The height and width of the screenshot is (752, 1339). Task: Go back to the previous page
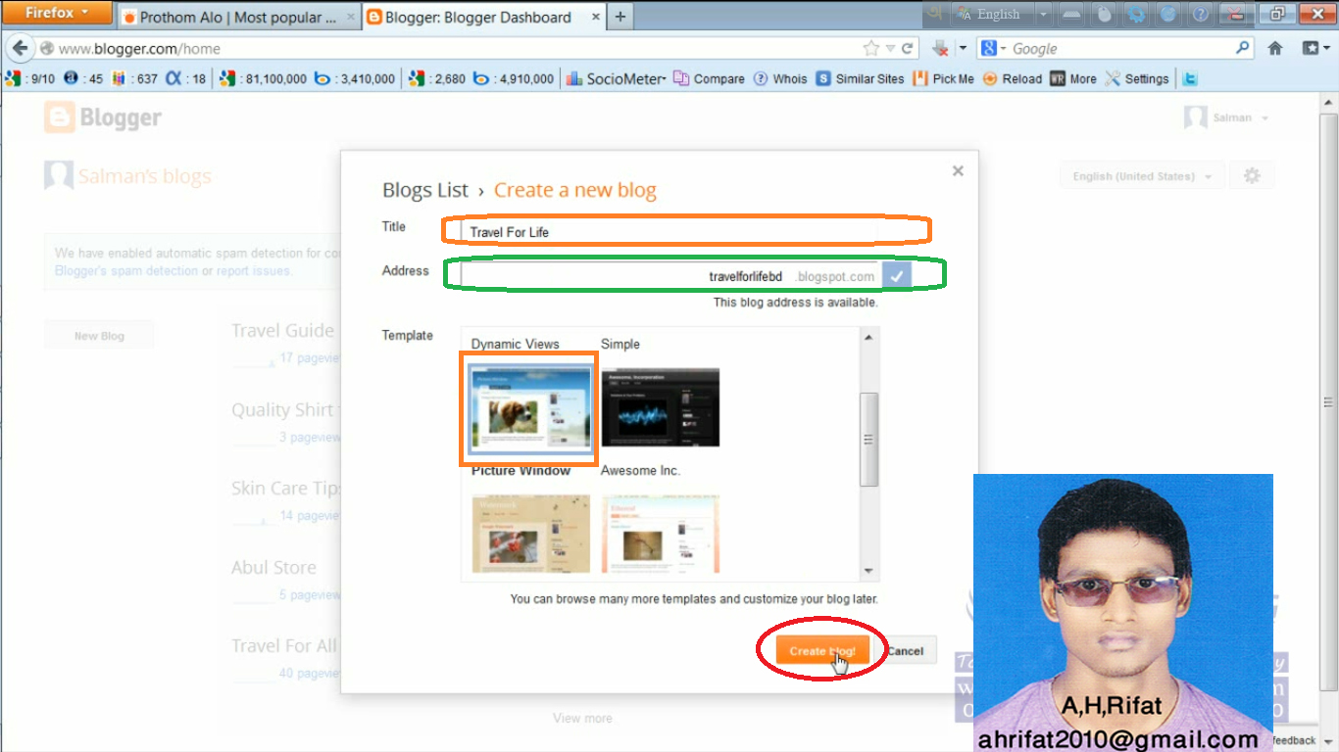[x=20, y=48]
